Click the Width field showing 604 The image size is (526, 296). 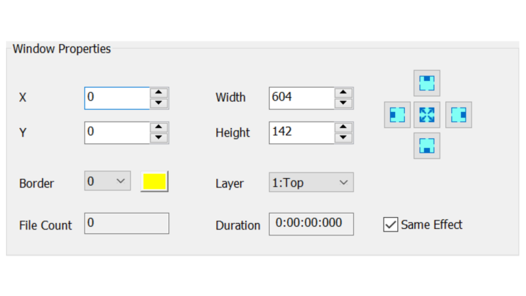pos(301,98)
